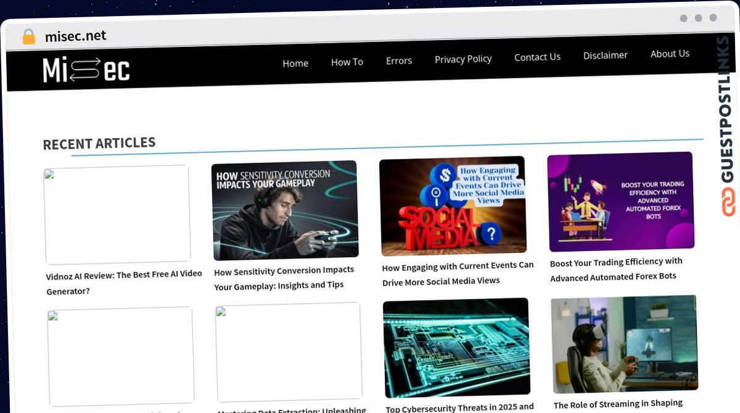Open the glowing circuit board thumbnail
Image resolution: width=740 pixels, height=413 pixels.
[x=456, y=347]
